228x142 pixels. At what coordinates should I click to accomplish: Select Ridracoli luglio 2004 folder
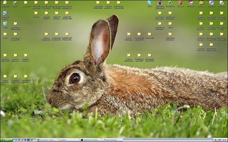[221, 26]
